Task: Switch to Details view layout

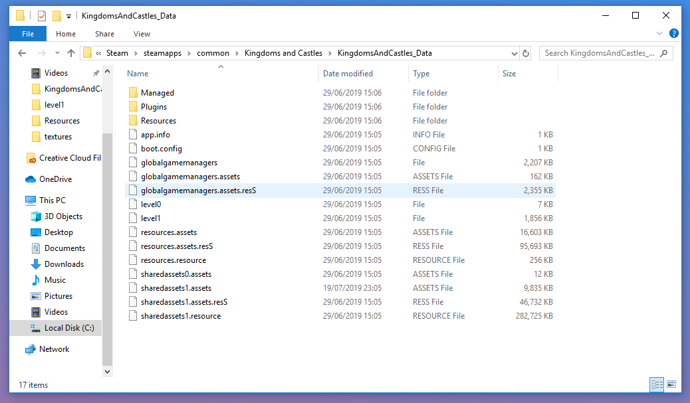Action: coord(657,384)
